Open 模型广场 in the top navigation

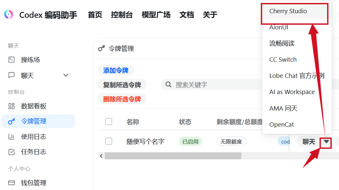click(156, 15)
